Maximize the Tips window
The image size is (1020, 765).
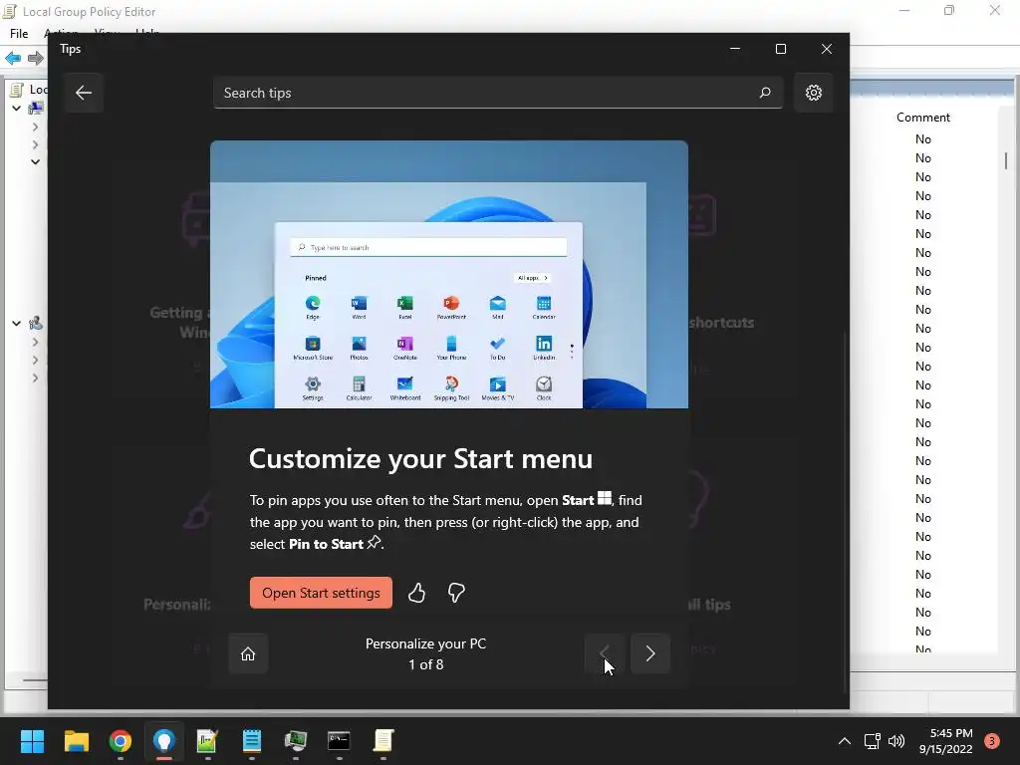click(781, 49)
